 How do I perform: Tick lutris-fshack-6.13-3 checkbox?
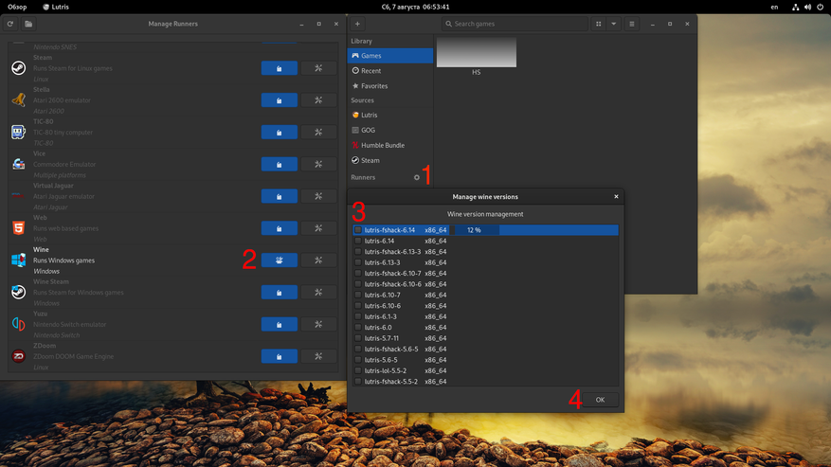click(x=358, y=252)
